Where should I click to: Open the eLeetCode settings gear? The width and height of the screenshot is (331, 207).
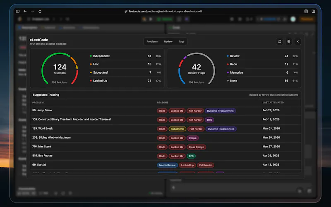pyautogui.click(x=288, y=41)
